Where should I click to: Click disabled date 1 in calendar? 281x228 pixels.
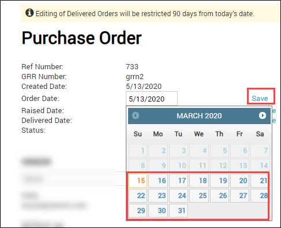[x=138, y=151]
